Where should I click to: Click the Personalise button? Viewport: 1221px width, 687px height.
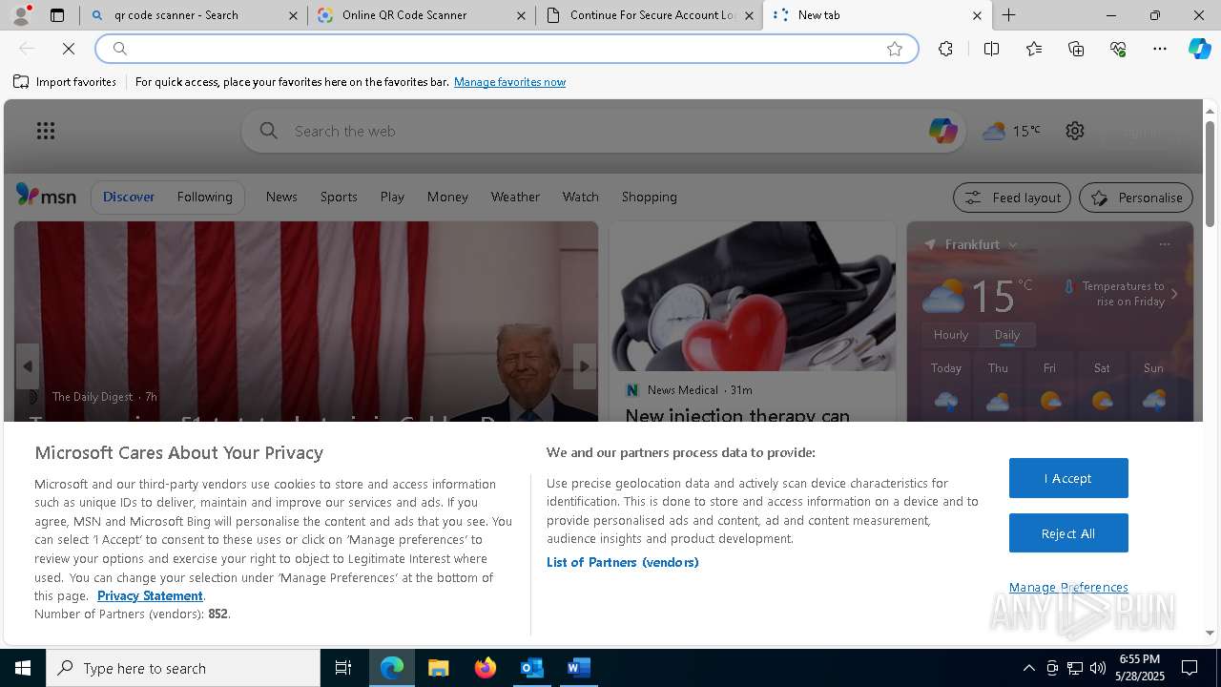click(x=1136, y=198)
